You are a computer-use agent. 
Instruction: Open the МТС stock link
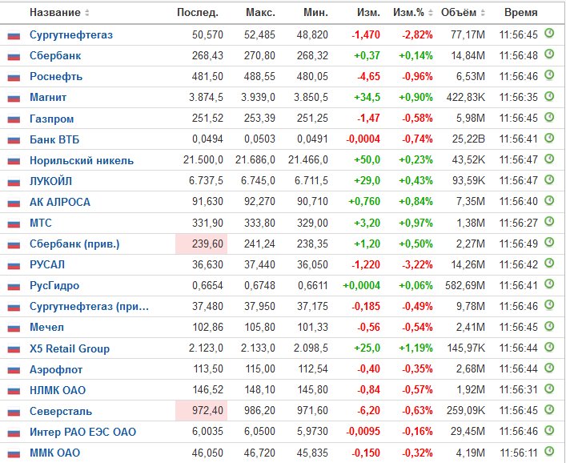point(40,223)
